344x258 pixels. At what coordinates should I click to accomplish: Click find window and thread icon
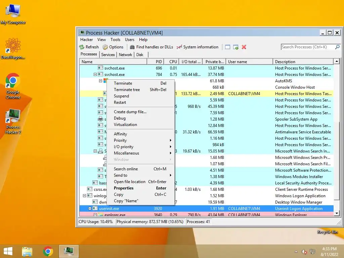(236, 47)
